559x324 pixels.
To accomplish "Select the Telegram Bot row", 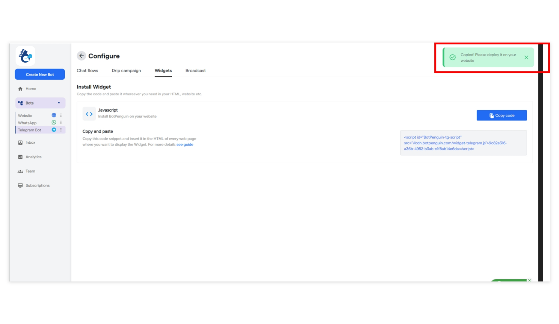I will click(40, 130).
